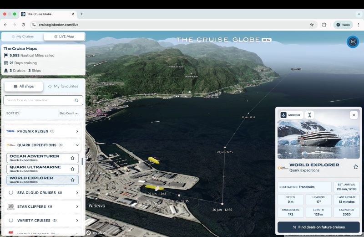Click the upper yellow ship near the marina
Viewport: 364px width, 237px height.
coord(153,160)
